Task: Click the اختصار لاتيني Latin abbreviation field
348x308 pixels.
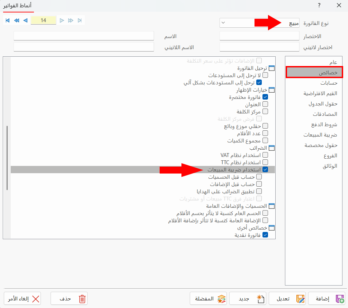Action: pos(259,47)
